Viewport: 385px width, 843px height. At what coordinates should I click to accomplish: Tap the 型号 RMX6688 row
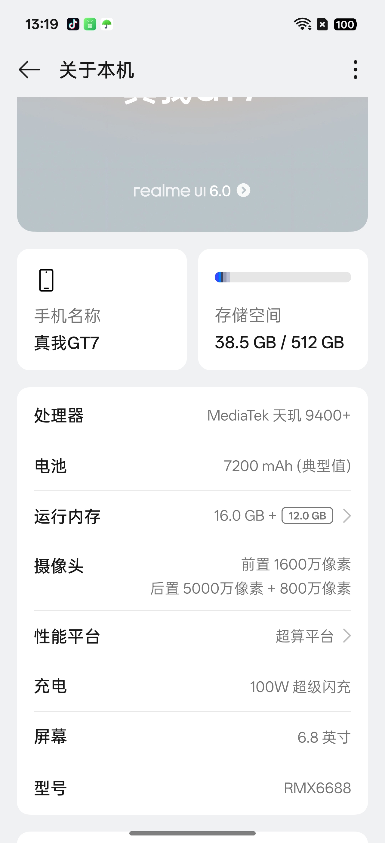click(192, 788)
